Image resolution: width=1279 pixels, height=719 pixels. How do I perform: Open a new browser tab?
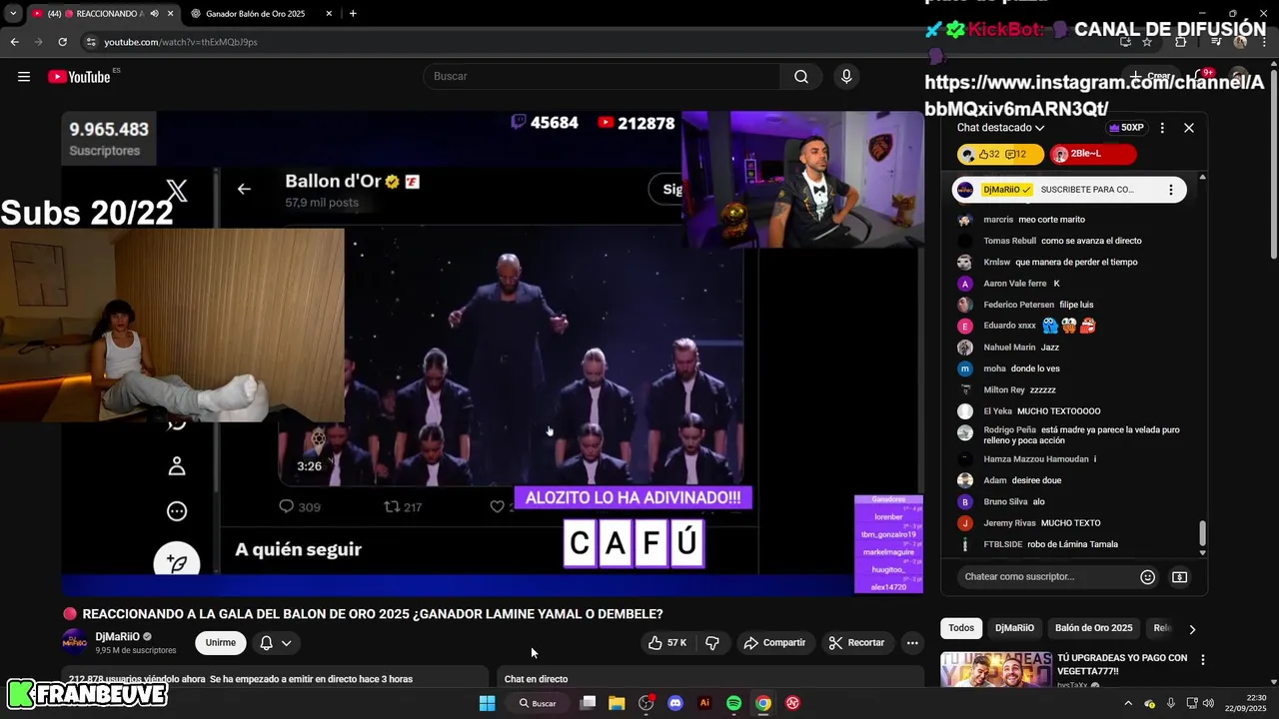(353, 13)
